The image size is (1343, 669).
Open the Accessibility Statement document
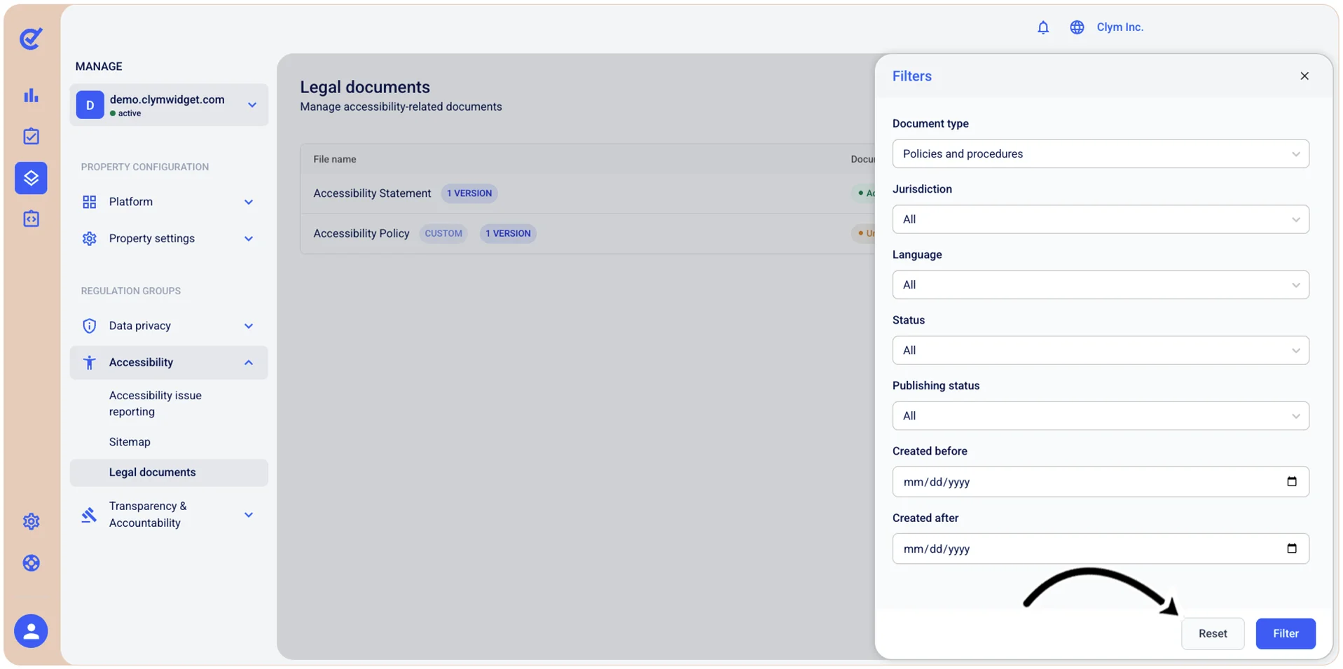click(372, 193)
